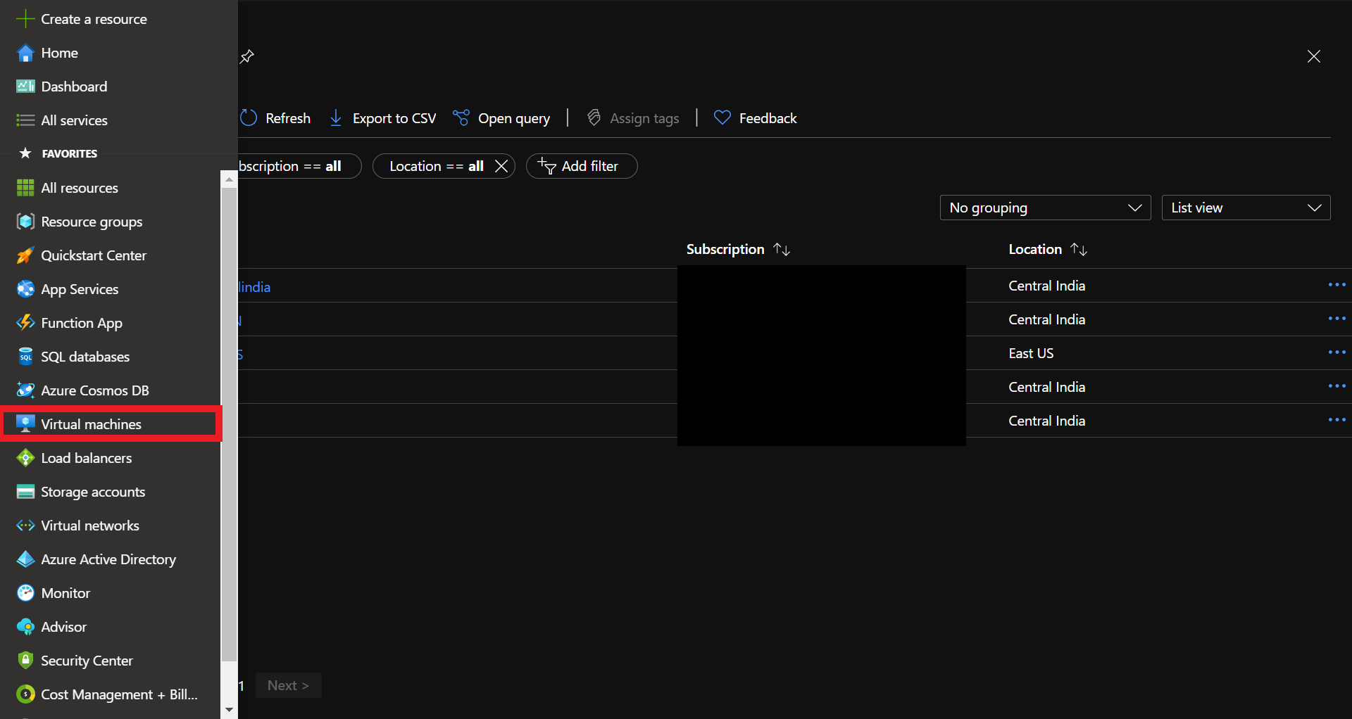Click the Cost Management + Billing icon
This screenshot has width=1352, height=719.
pyautogui.click(x=25, y=694)
